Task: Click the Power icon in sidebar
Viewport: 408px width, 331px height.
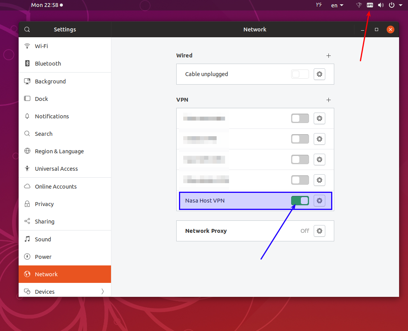Action: click(x=27, y=256)
